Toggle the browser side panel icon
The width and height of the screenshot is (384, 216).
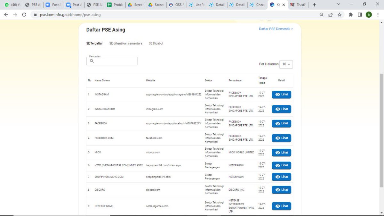360,15
